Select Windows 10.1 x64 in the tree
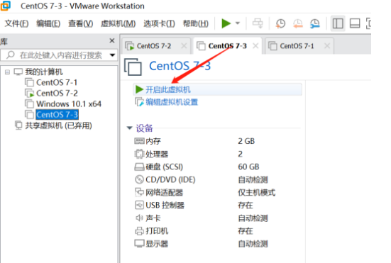 (69, 104)
